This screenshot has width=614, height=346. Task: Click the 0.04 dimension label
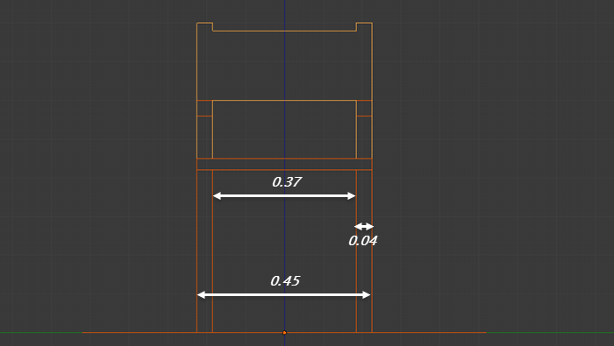[x=362, y=241]
